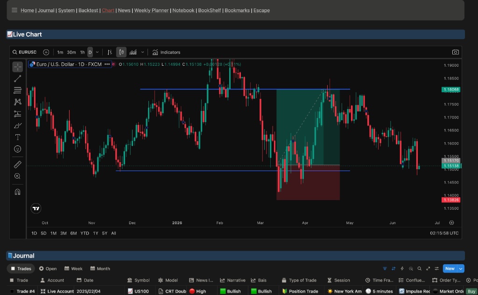Select the candlestick chart style icon

pyautogui.click(x=121, y=52)
